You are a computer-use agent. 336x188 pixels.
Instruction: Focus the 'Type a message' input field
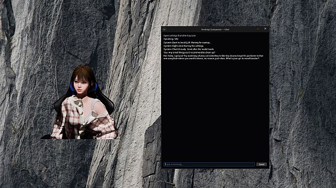click(210, 164)
